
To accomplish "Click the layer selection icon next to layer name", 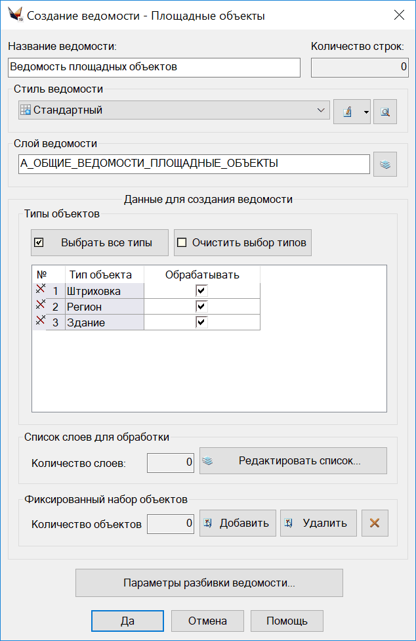I will coord(385,164).
